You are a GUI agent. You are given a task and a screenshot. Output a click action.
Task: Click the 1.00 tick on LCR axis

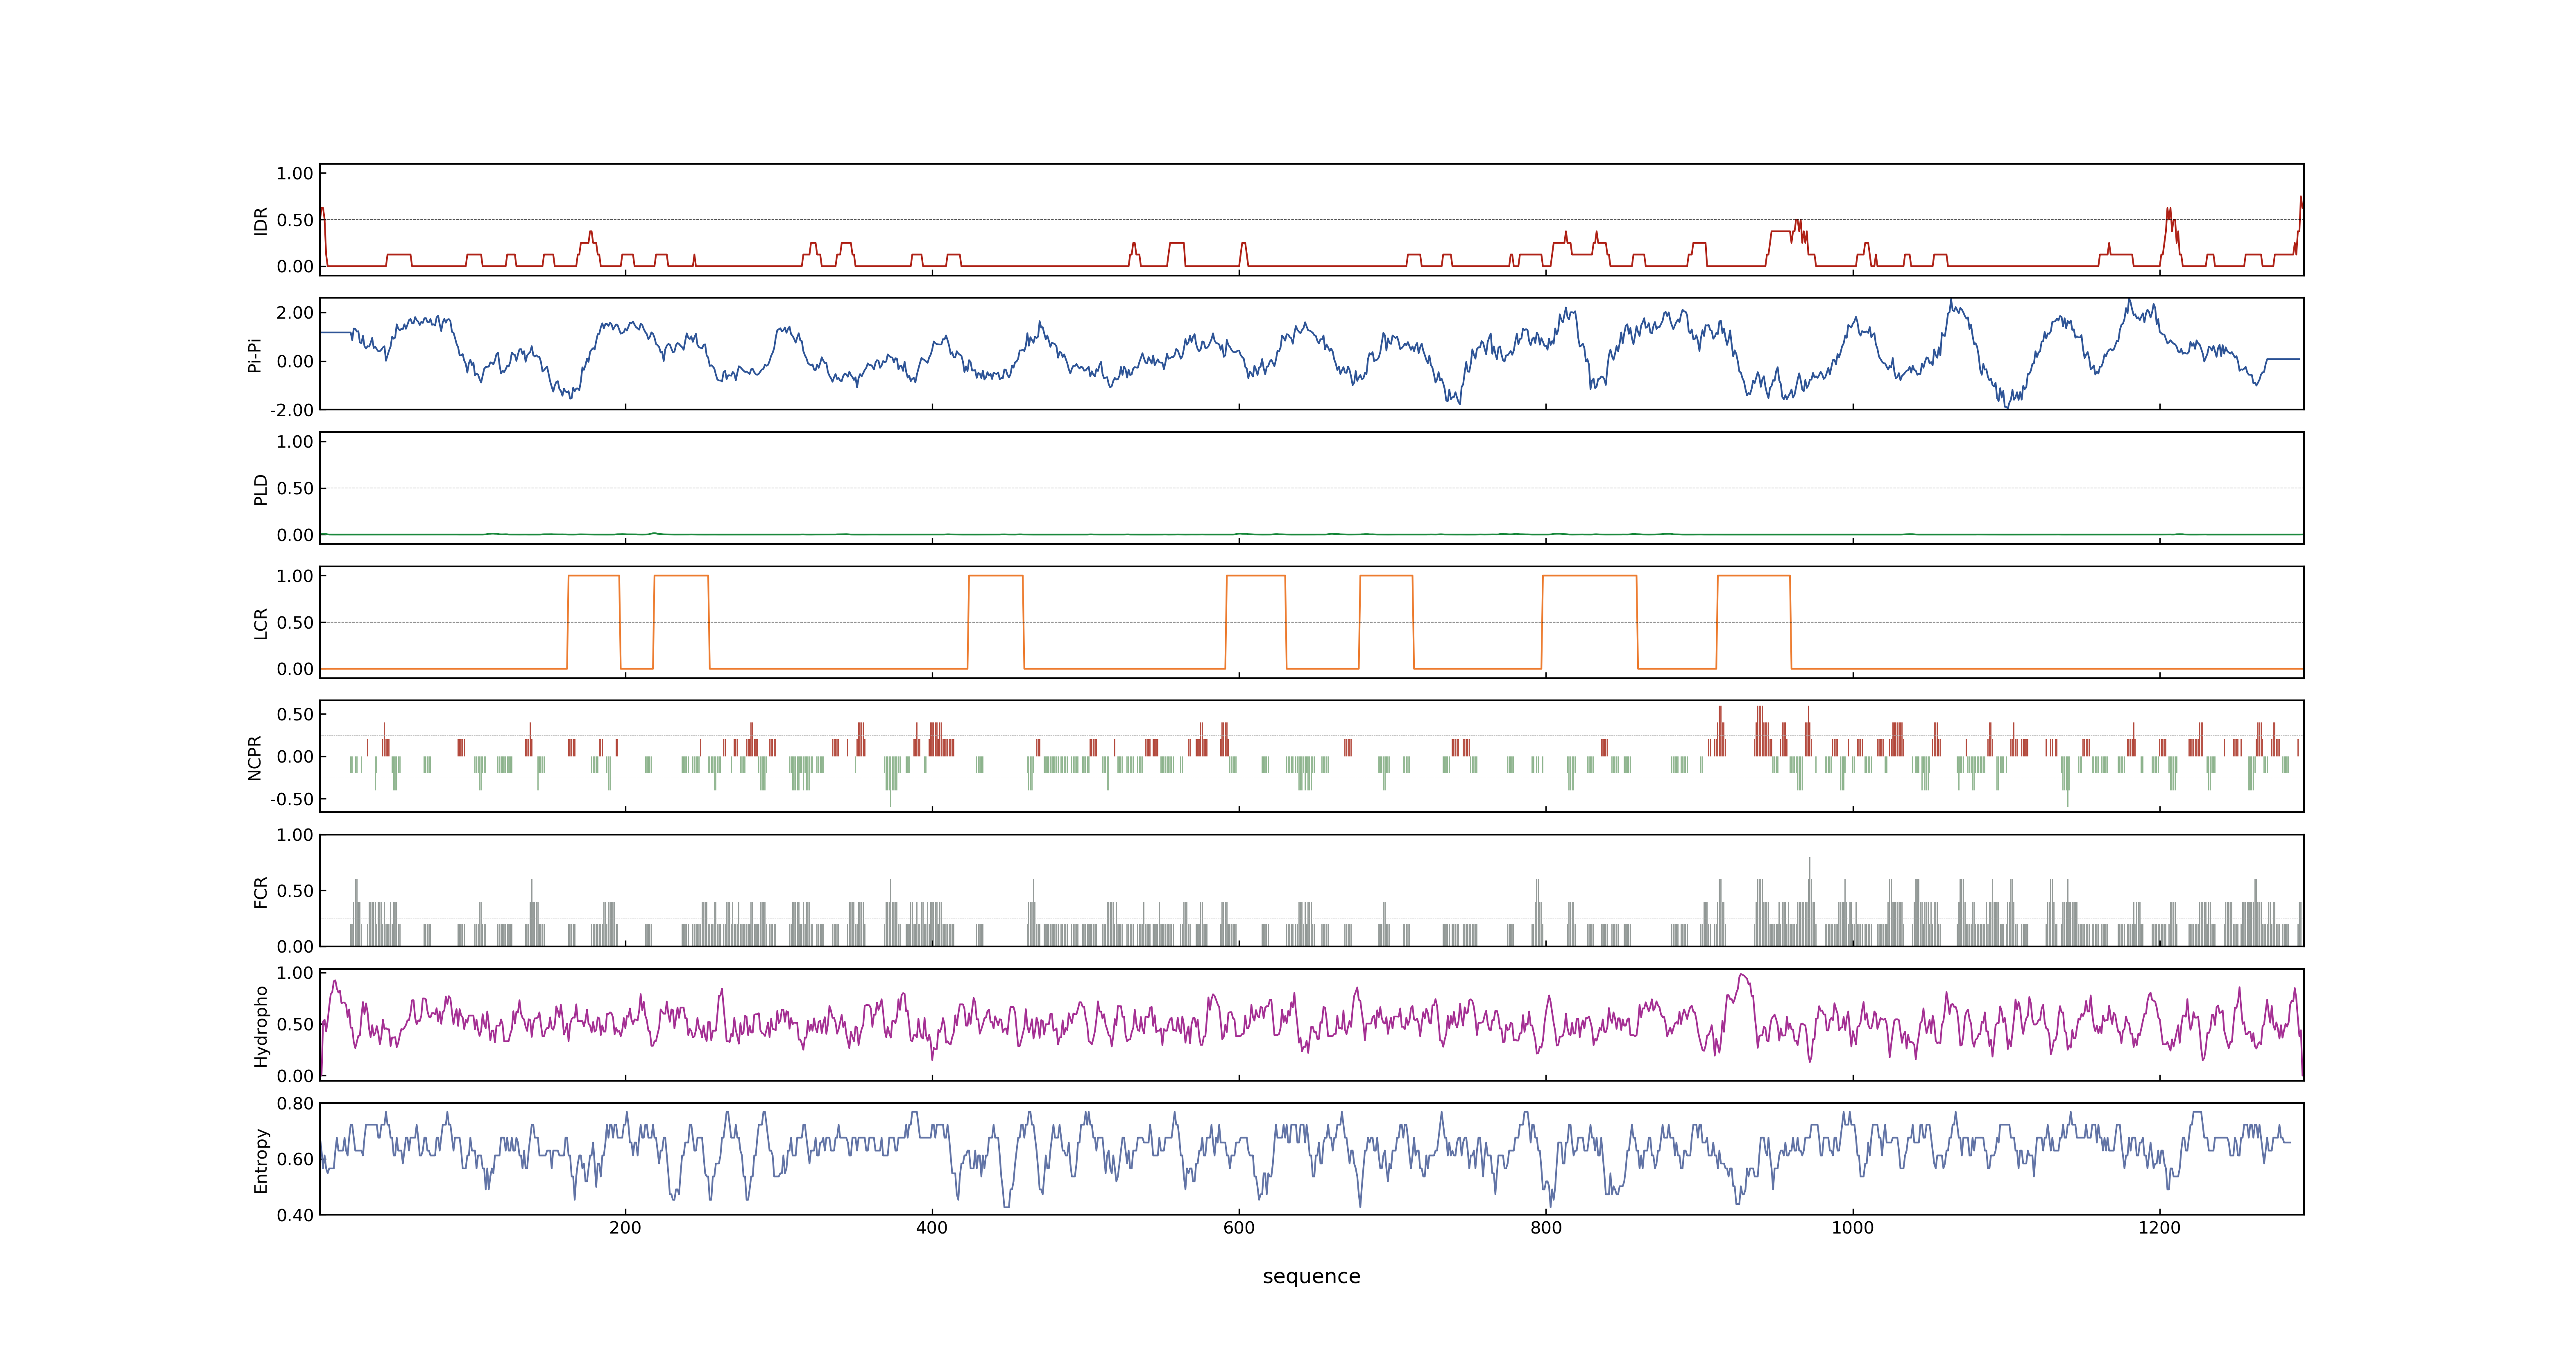(x=295, y=576)
